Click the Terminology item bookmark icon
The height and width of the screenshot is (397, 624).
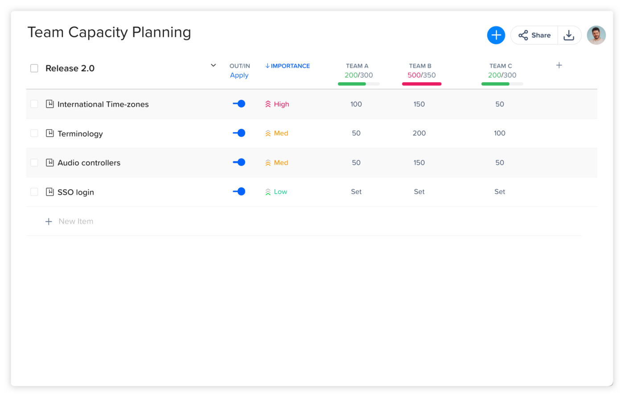point(50,133)
